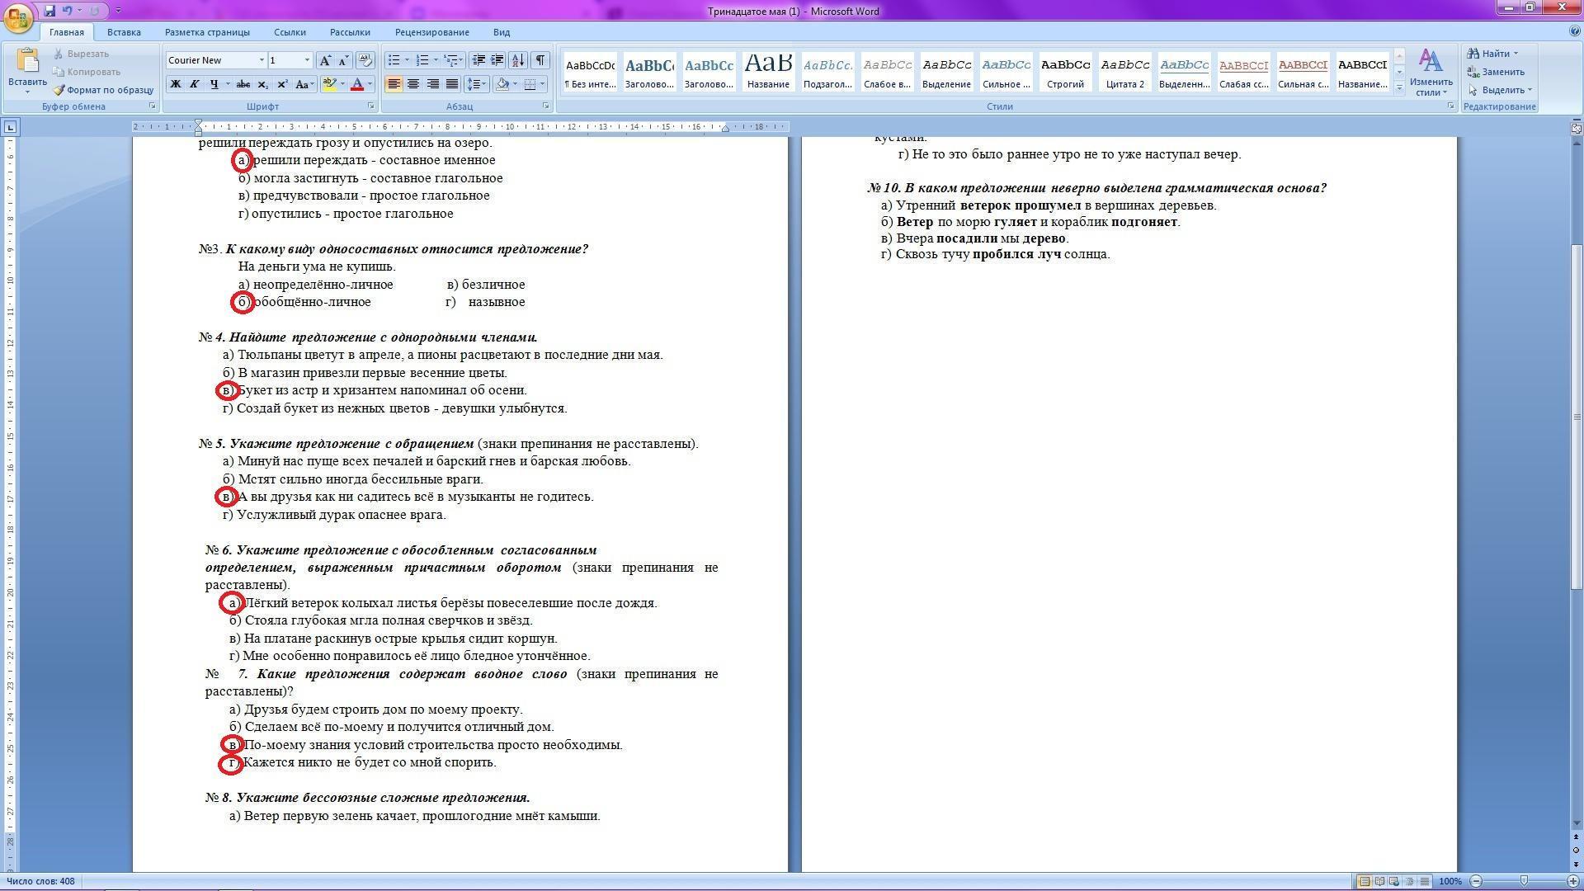Toggle italic (К) formatting
Image resolution: width=1584 pixels, height=891 pixels.
point(195,84)
